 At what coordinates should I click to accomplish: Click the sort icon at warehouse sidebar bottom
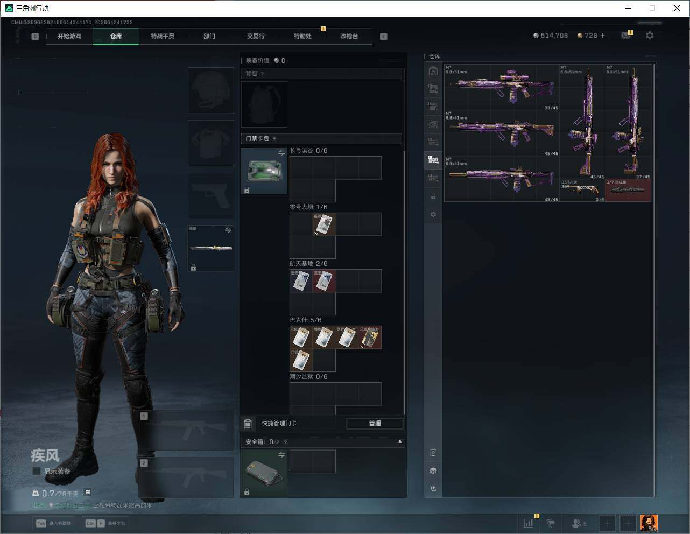coord(433,489)
